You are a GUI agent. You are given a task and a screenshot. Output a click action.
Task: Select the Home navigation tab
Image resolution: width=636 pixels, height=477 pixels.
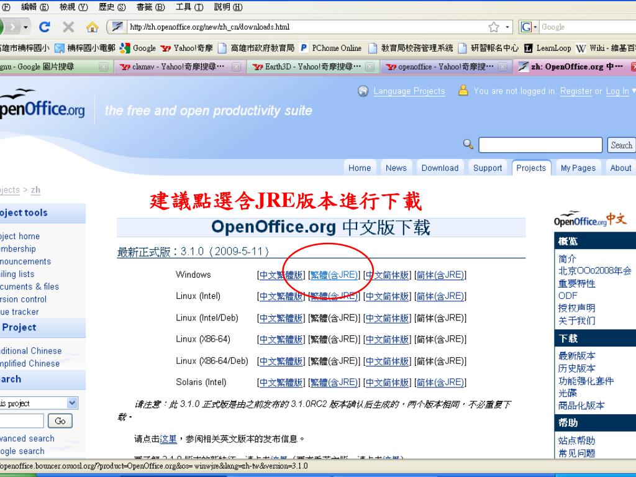tap(360, 168)
